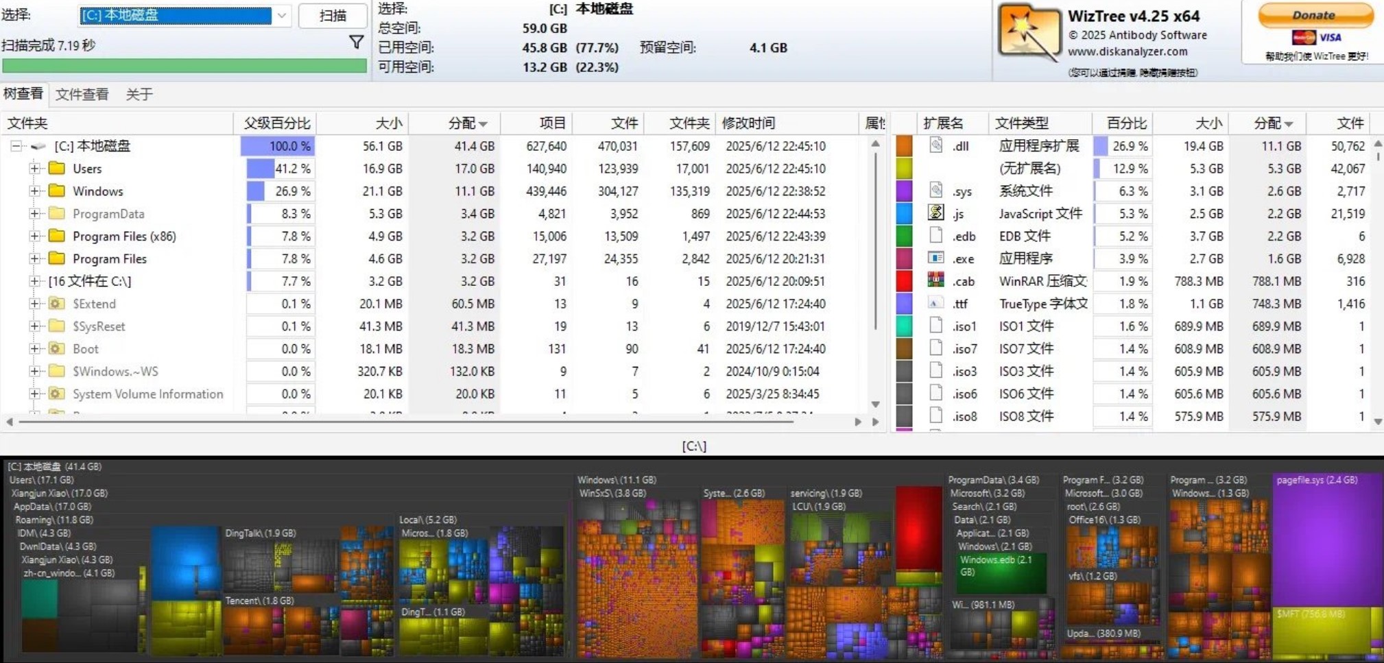
Task: Click the .exe application file icon
Action: pyautogui.click(x=935, y=258)
